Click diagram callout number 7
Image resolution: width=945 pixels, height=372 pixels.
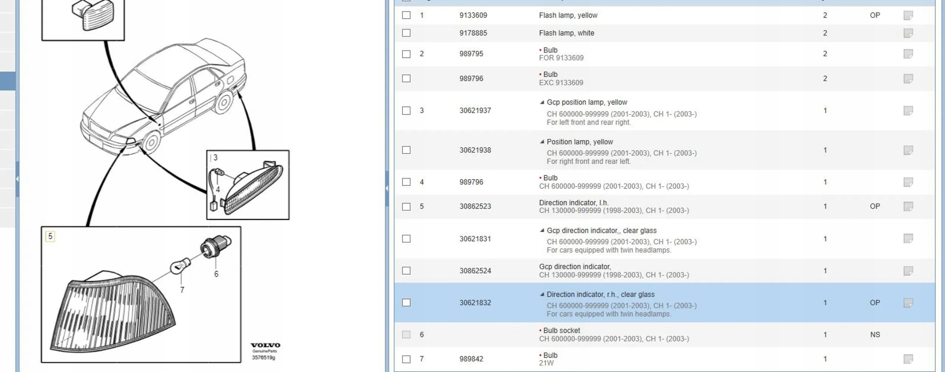182,290
